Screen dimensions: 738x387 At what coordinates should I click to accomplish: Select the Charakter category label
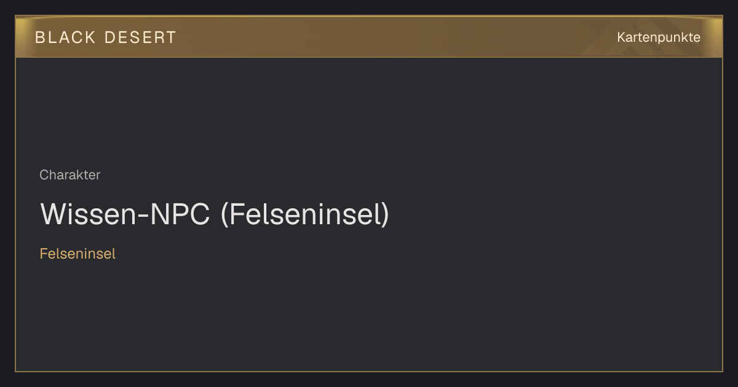pyautogui.click(x=69, y=175)
